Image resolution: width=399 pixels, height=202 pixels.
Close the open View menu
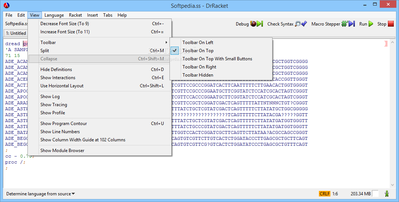(x=34, y=15)
